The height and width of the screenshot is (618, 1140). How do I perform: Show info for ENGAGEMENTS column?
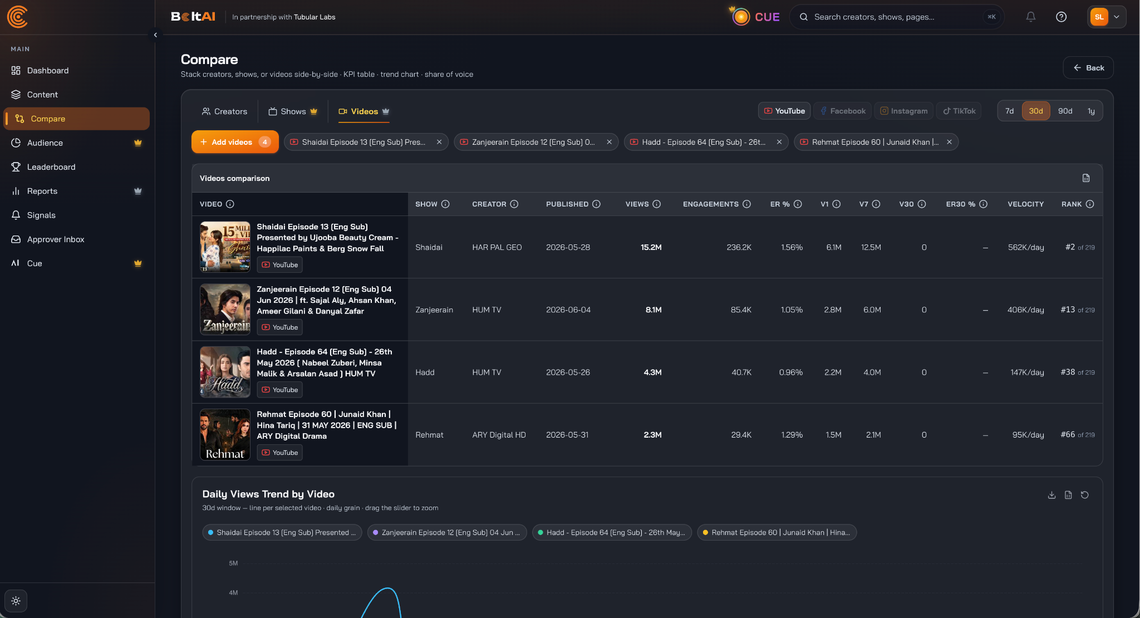click(747, 204)
